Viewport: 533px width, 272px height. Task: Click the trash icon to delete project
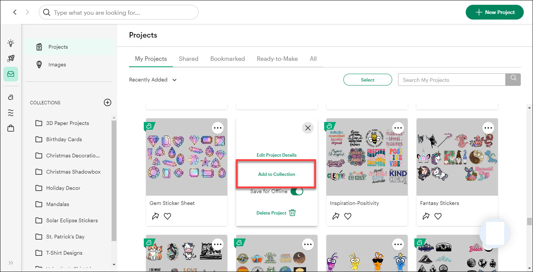(292, 213)
